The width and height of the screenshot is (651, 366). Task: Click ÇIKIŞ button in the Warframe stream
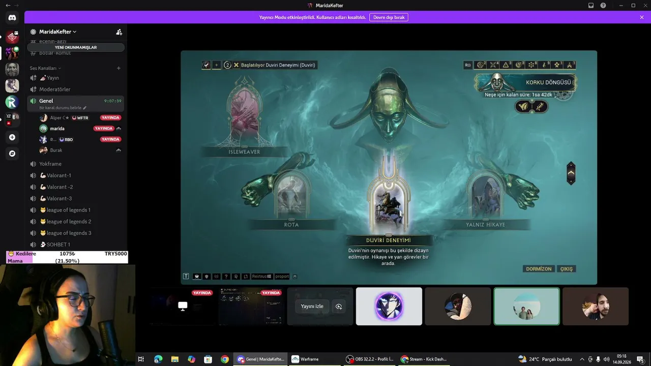(x=567, y=269)
